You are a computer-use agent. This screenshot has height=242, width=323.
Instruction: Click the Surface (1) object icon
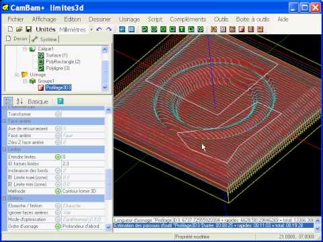tap(41, 55)
